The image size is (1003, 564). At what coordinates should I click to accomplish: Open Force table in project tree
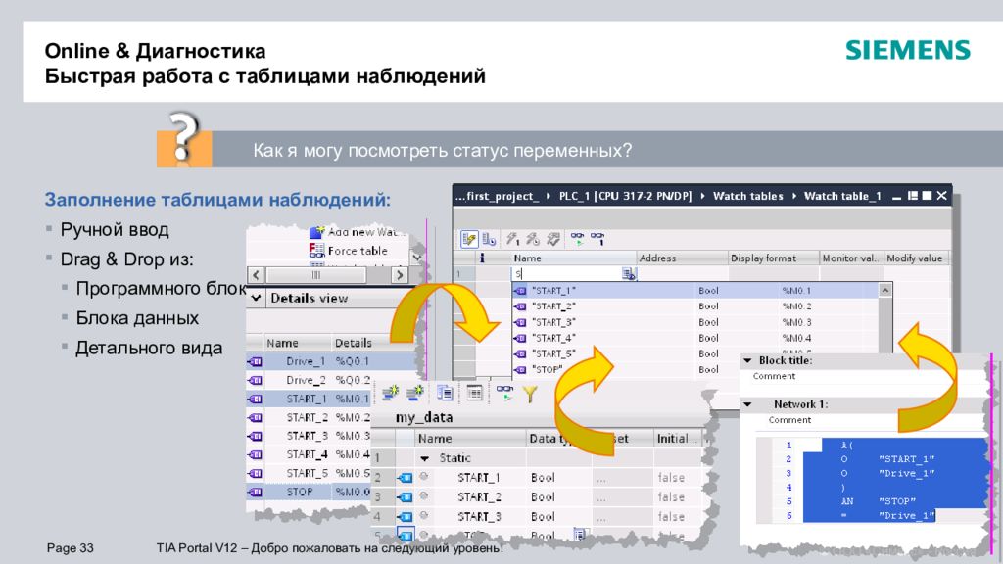coord(357,251)
